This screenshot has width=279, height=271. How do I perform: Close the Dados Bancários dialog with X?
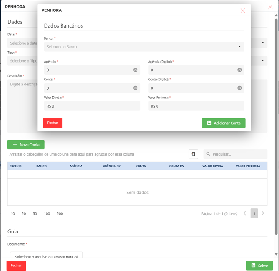(243, 10)
